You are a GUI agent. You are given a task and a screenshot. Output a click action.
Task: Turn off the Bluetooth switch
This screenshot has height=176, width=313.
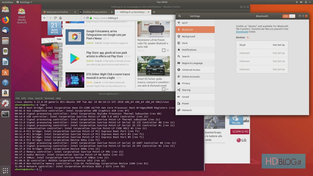pyautogui.click(x=289, y=16)
